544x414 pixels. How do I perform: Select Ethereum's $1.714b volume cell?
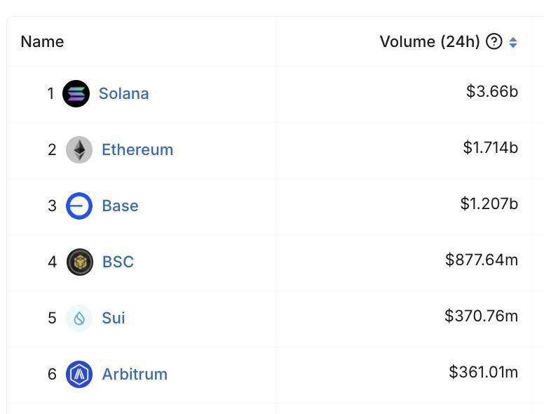click(491, 147)
